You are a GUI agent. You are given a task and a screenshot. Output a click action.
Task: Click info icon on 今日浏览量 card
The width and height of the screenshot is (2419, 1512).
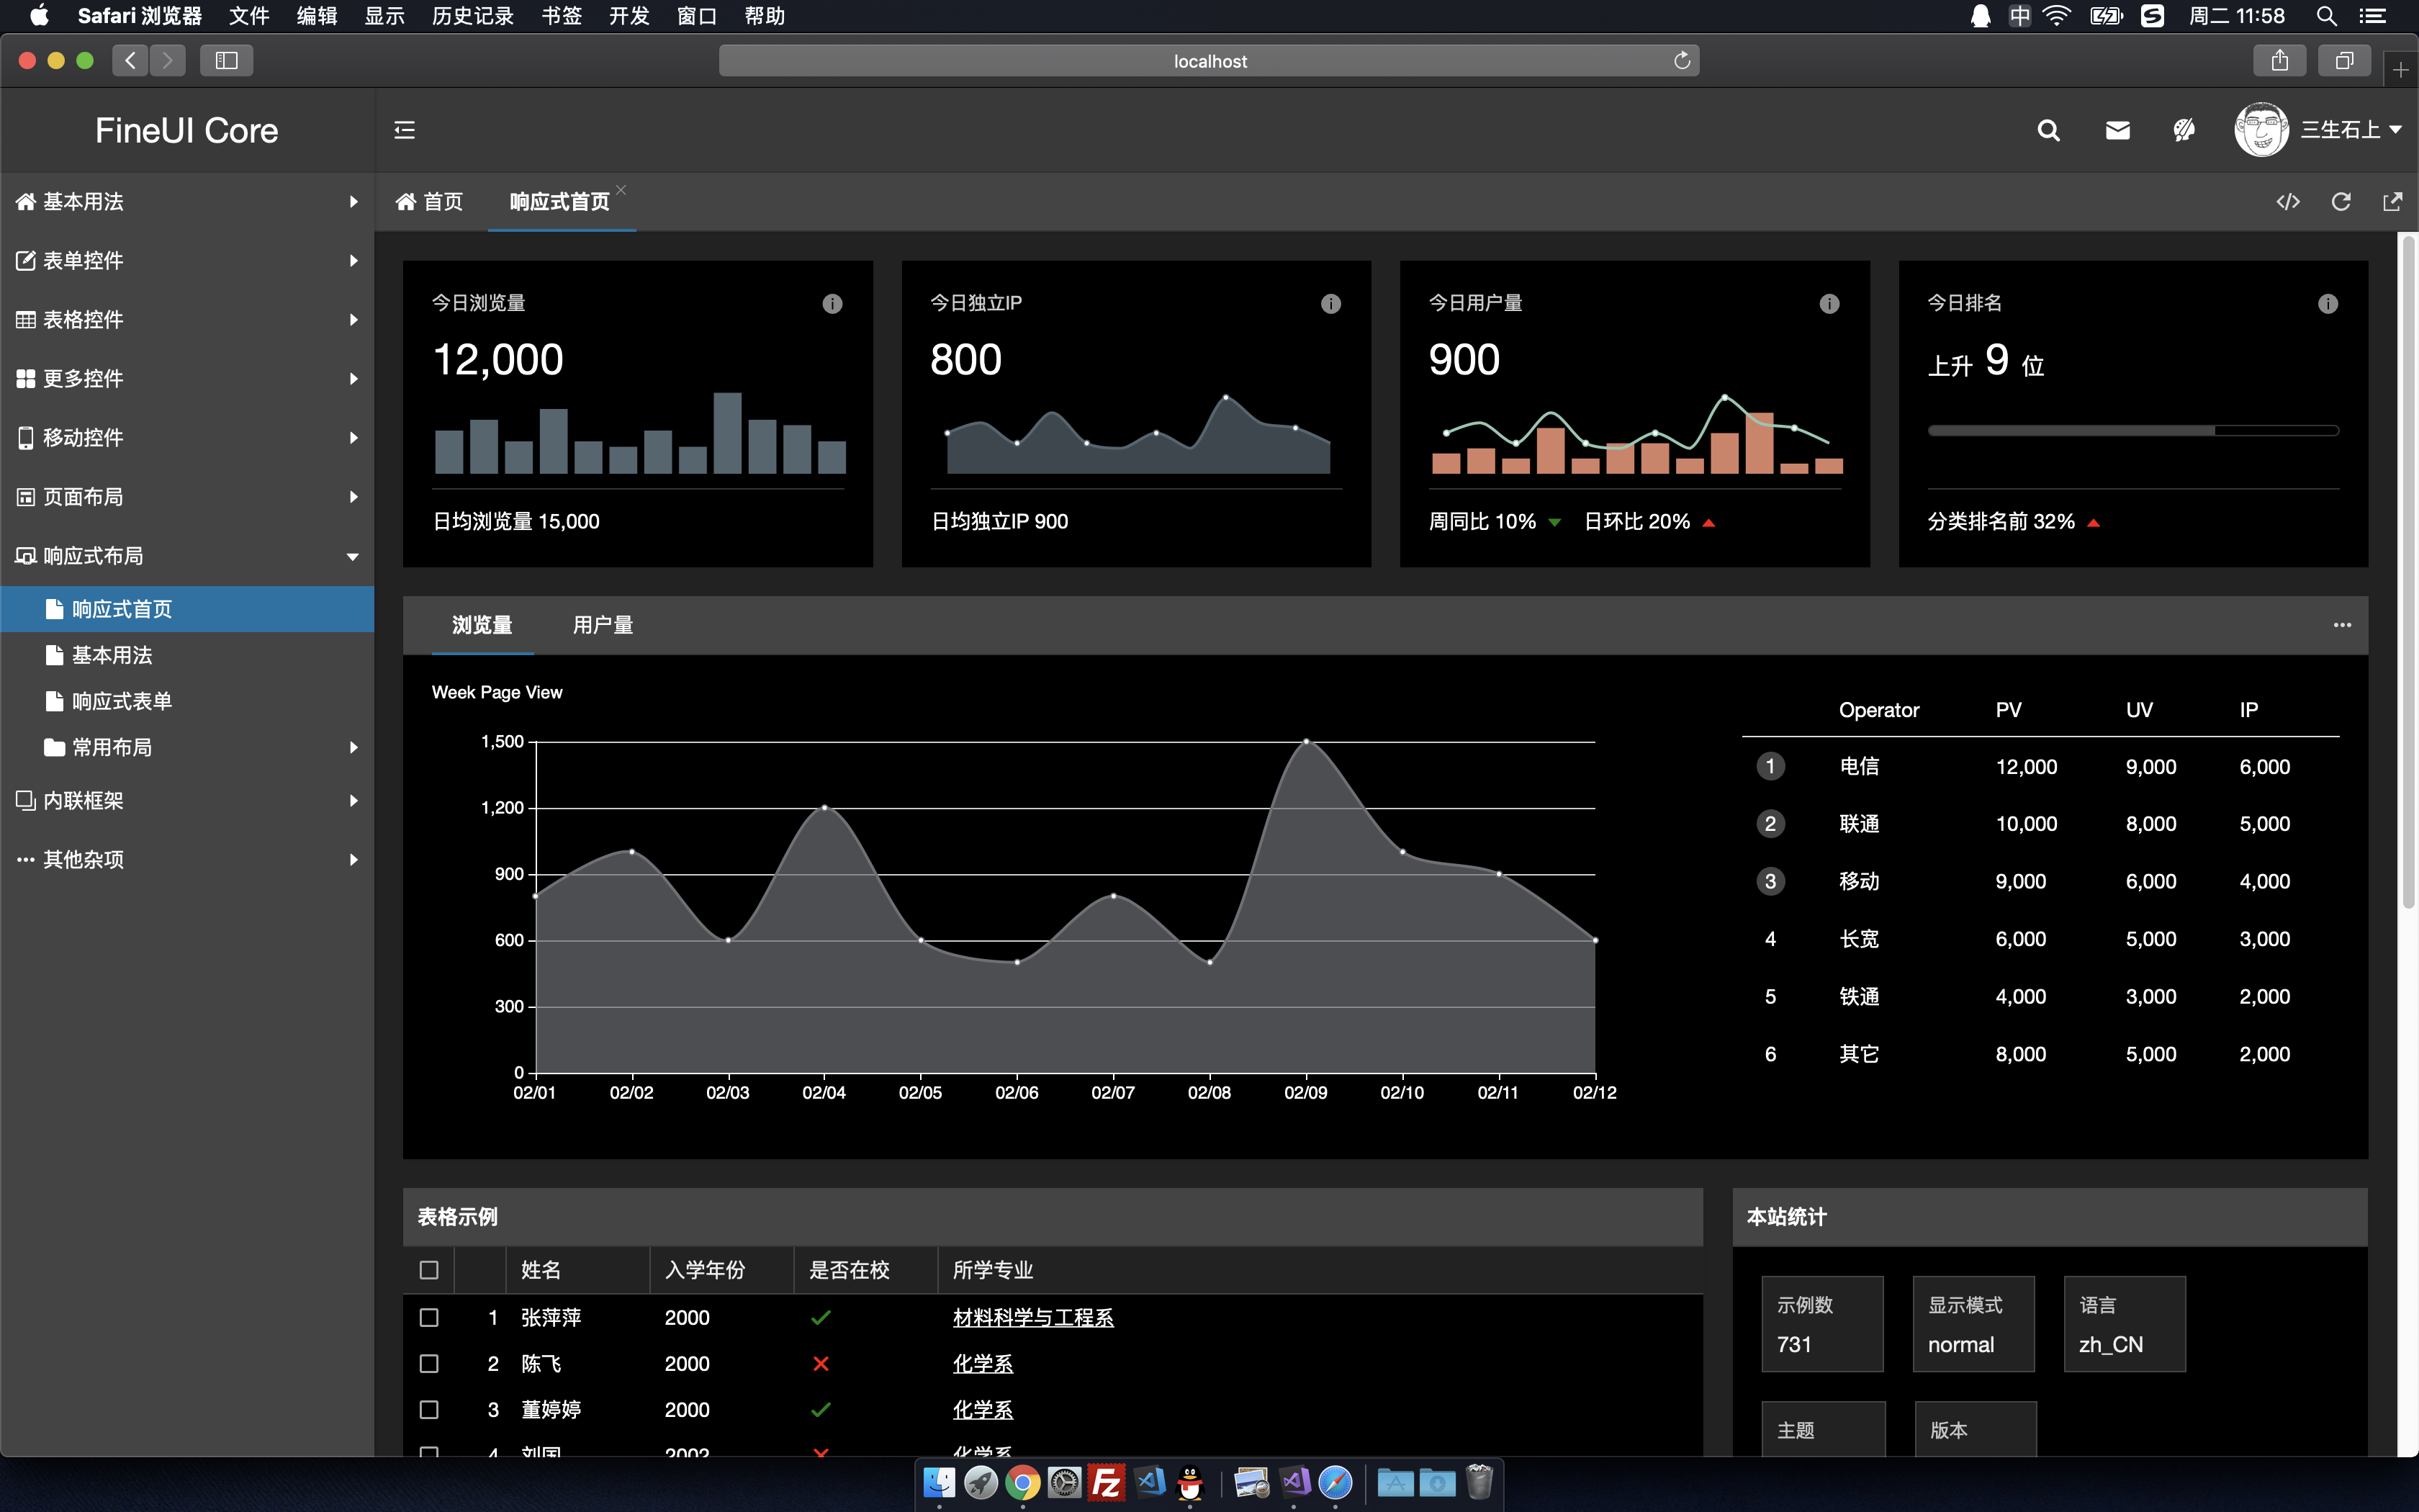click(x=832, y=304)
